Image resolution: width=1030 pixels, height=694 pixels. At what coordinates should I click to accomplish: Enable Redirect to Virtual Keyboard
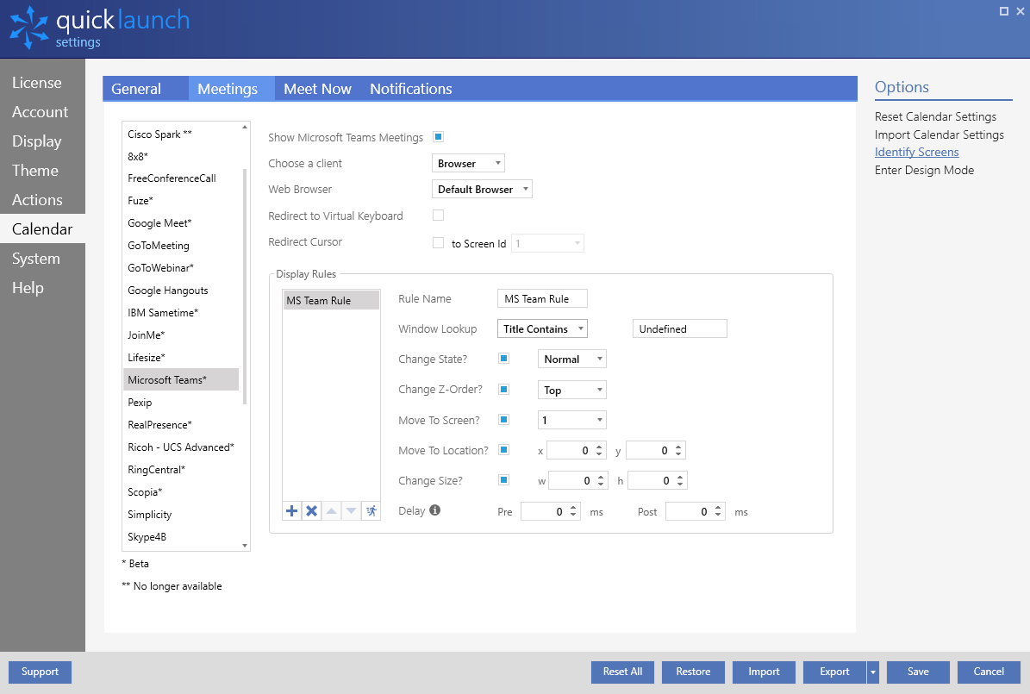tap(438, 215)
